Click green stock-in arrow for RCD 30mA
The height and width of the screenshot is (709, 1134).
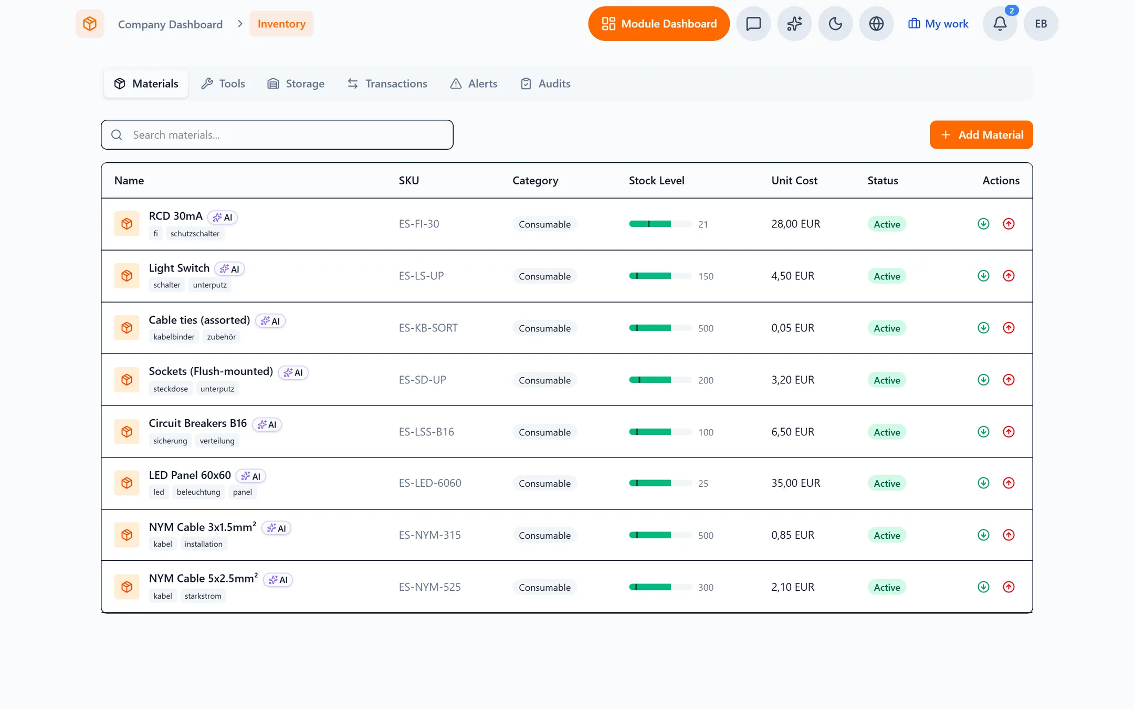click(x=984, y=224)
